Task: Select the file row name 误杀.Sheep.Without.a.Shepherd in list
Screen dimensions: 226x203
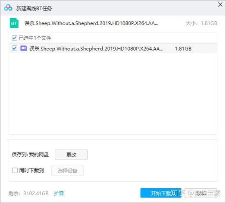Action: [x=96, y=48]
